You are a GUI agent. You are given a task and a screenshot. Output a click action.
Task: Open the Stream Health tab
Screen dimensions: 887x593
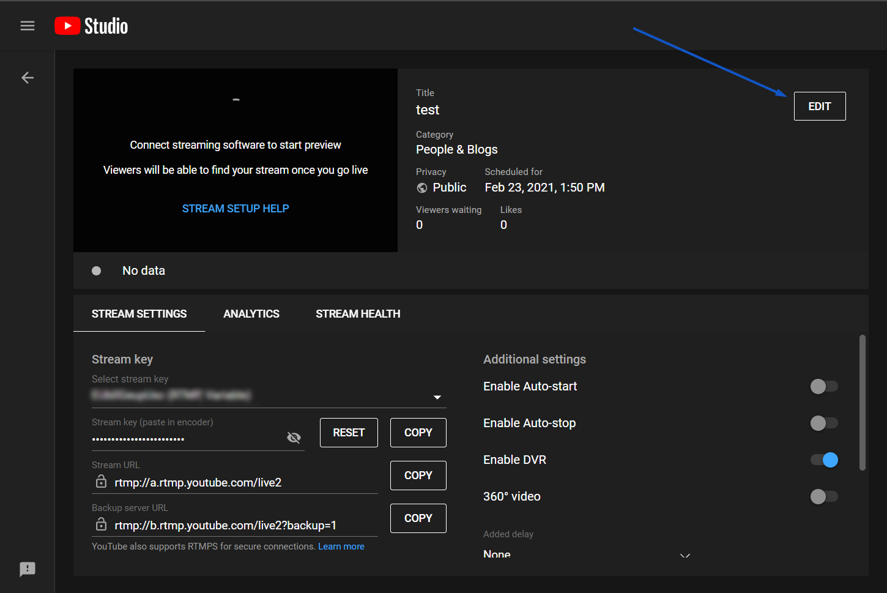[358, 314]
